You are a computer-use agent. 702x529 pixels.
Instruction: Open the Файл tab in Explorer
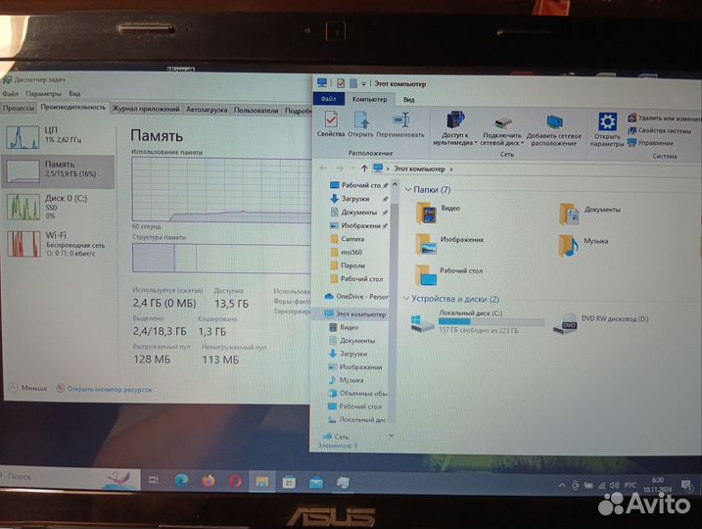(x=329, y=99)
